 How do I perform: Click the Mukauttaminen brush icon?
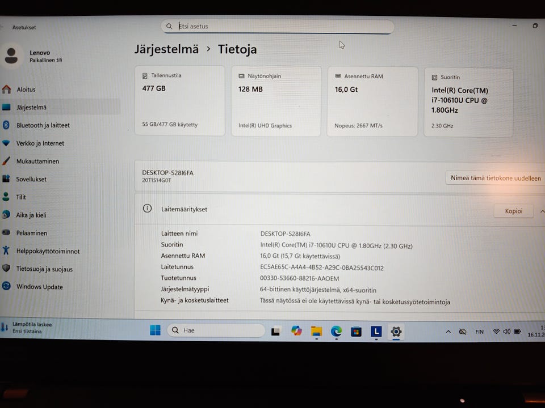pos(6,160)
